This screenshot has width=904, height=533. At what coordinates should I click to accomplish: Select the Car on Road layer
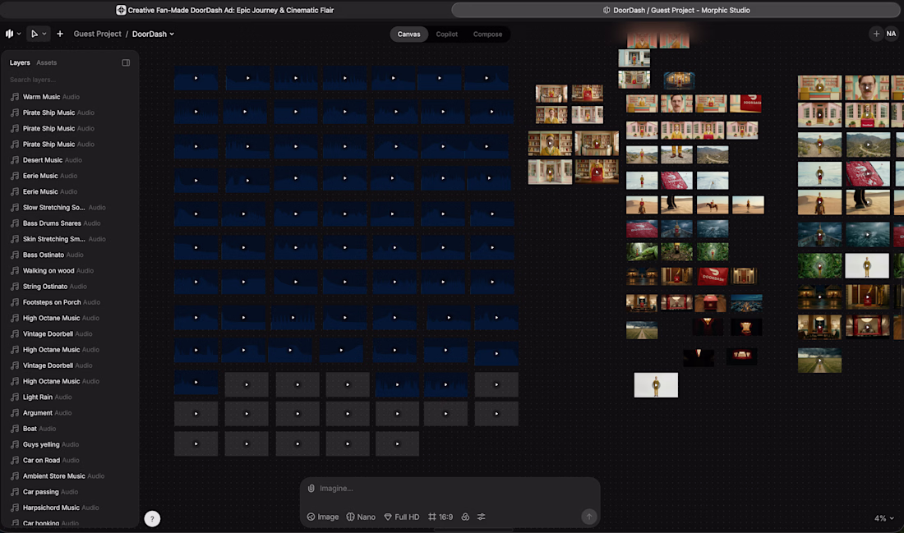69,461
